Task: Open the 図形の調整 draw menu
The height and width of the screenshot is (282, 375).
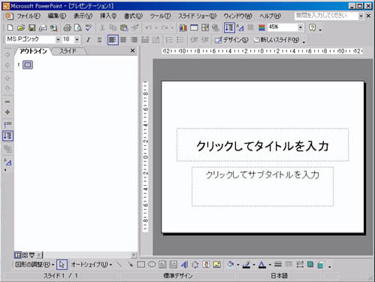Action: point(35,265)
